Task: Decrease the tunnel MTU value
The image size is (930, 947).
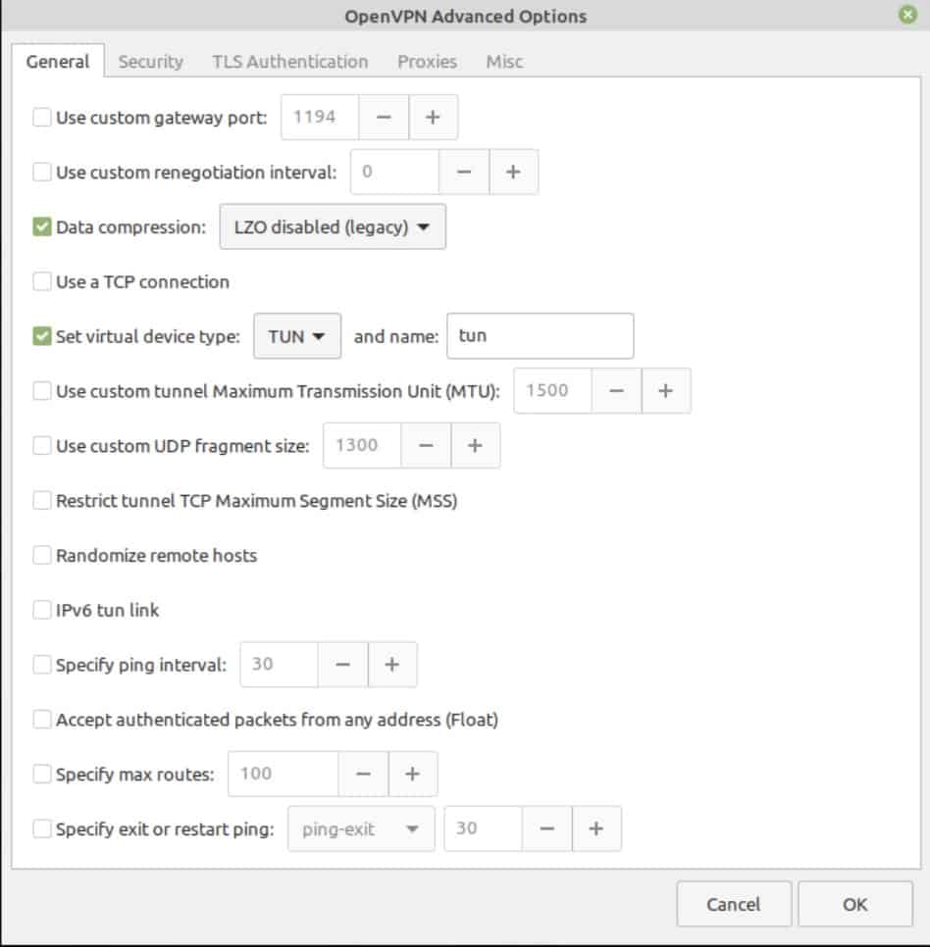Action: 616,391
